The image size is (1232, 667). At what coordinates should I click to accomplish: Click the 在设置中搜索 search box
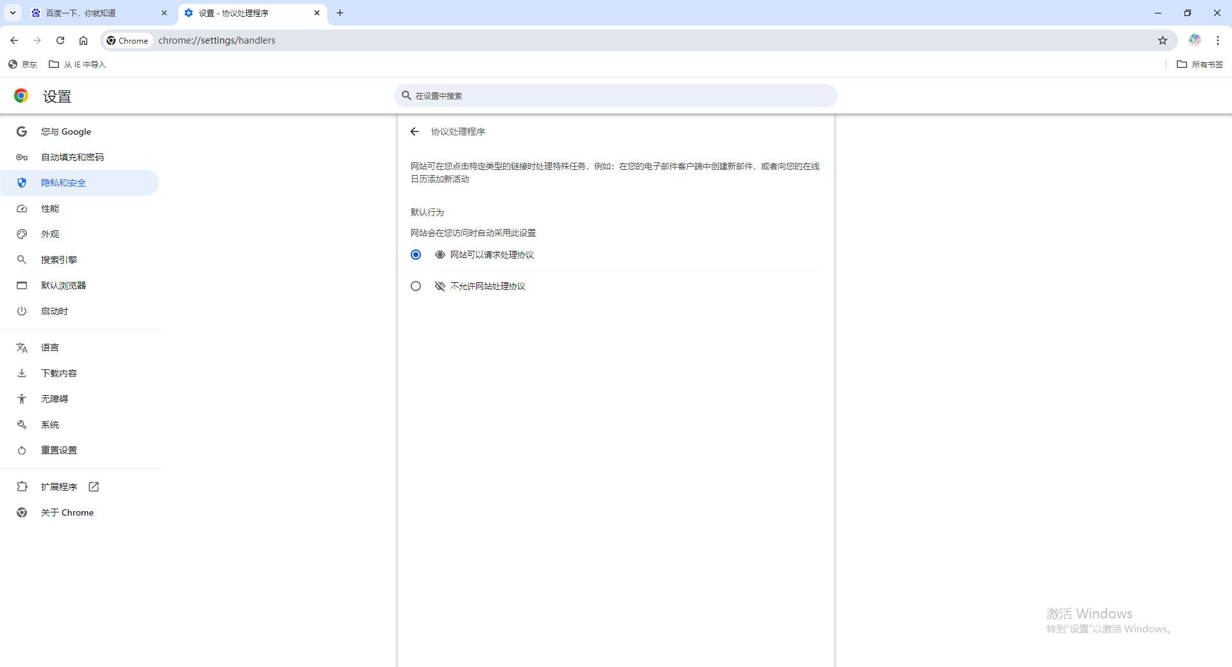tap(616, 96)
